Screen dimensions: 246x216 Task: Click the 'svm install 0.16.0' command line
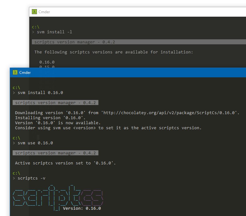[x=40, y=92]
